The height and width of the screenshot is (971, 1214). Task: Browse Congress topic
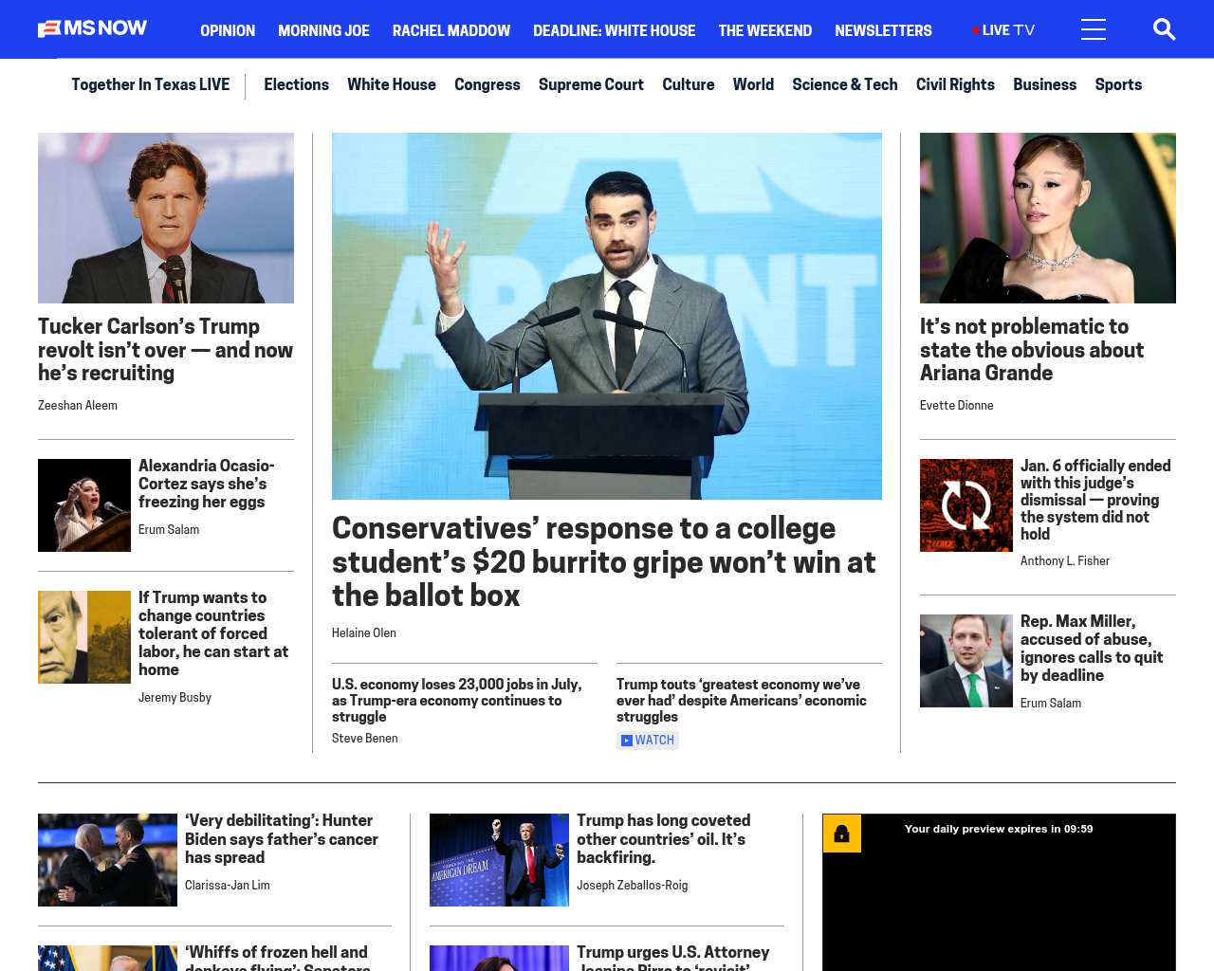coord(487,84)
